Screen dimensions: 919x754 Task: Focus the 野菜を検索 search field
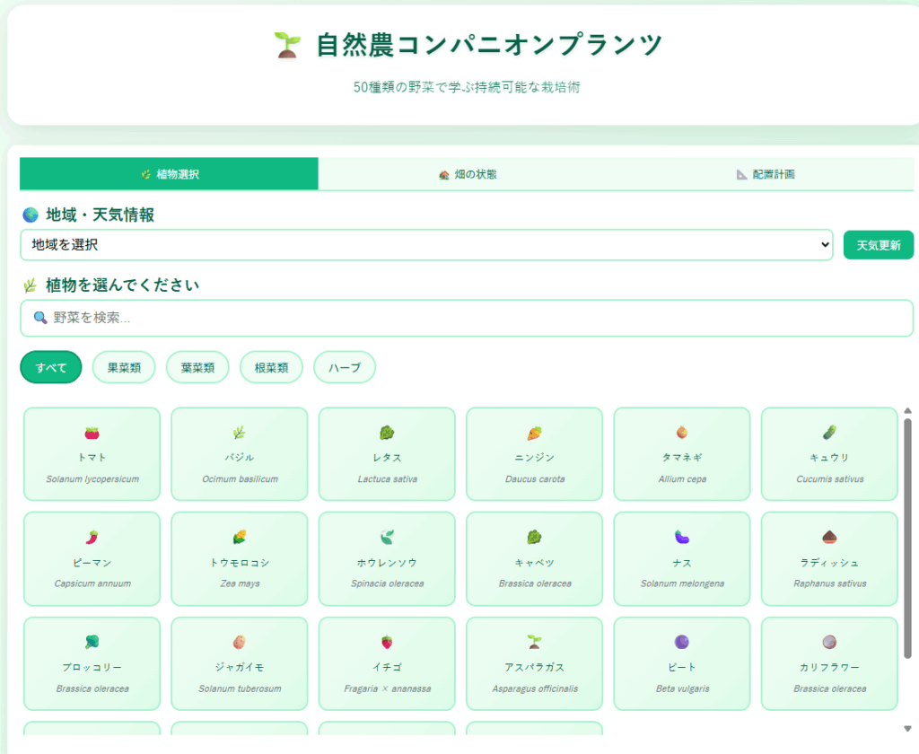click(467, 318)
